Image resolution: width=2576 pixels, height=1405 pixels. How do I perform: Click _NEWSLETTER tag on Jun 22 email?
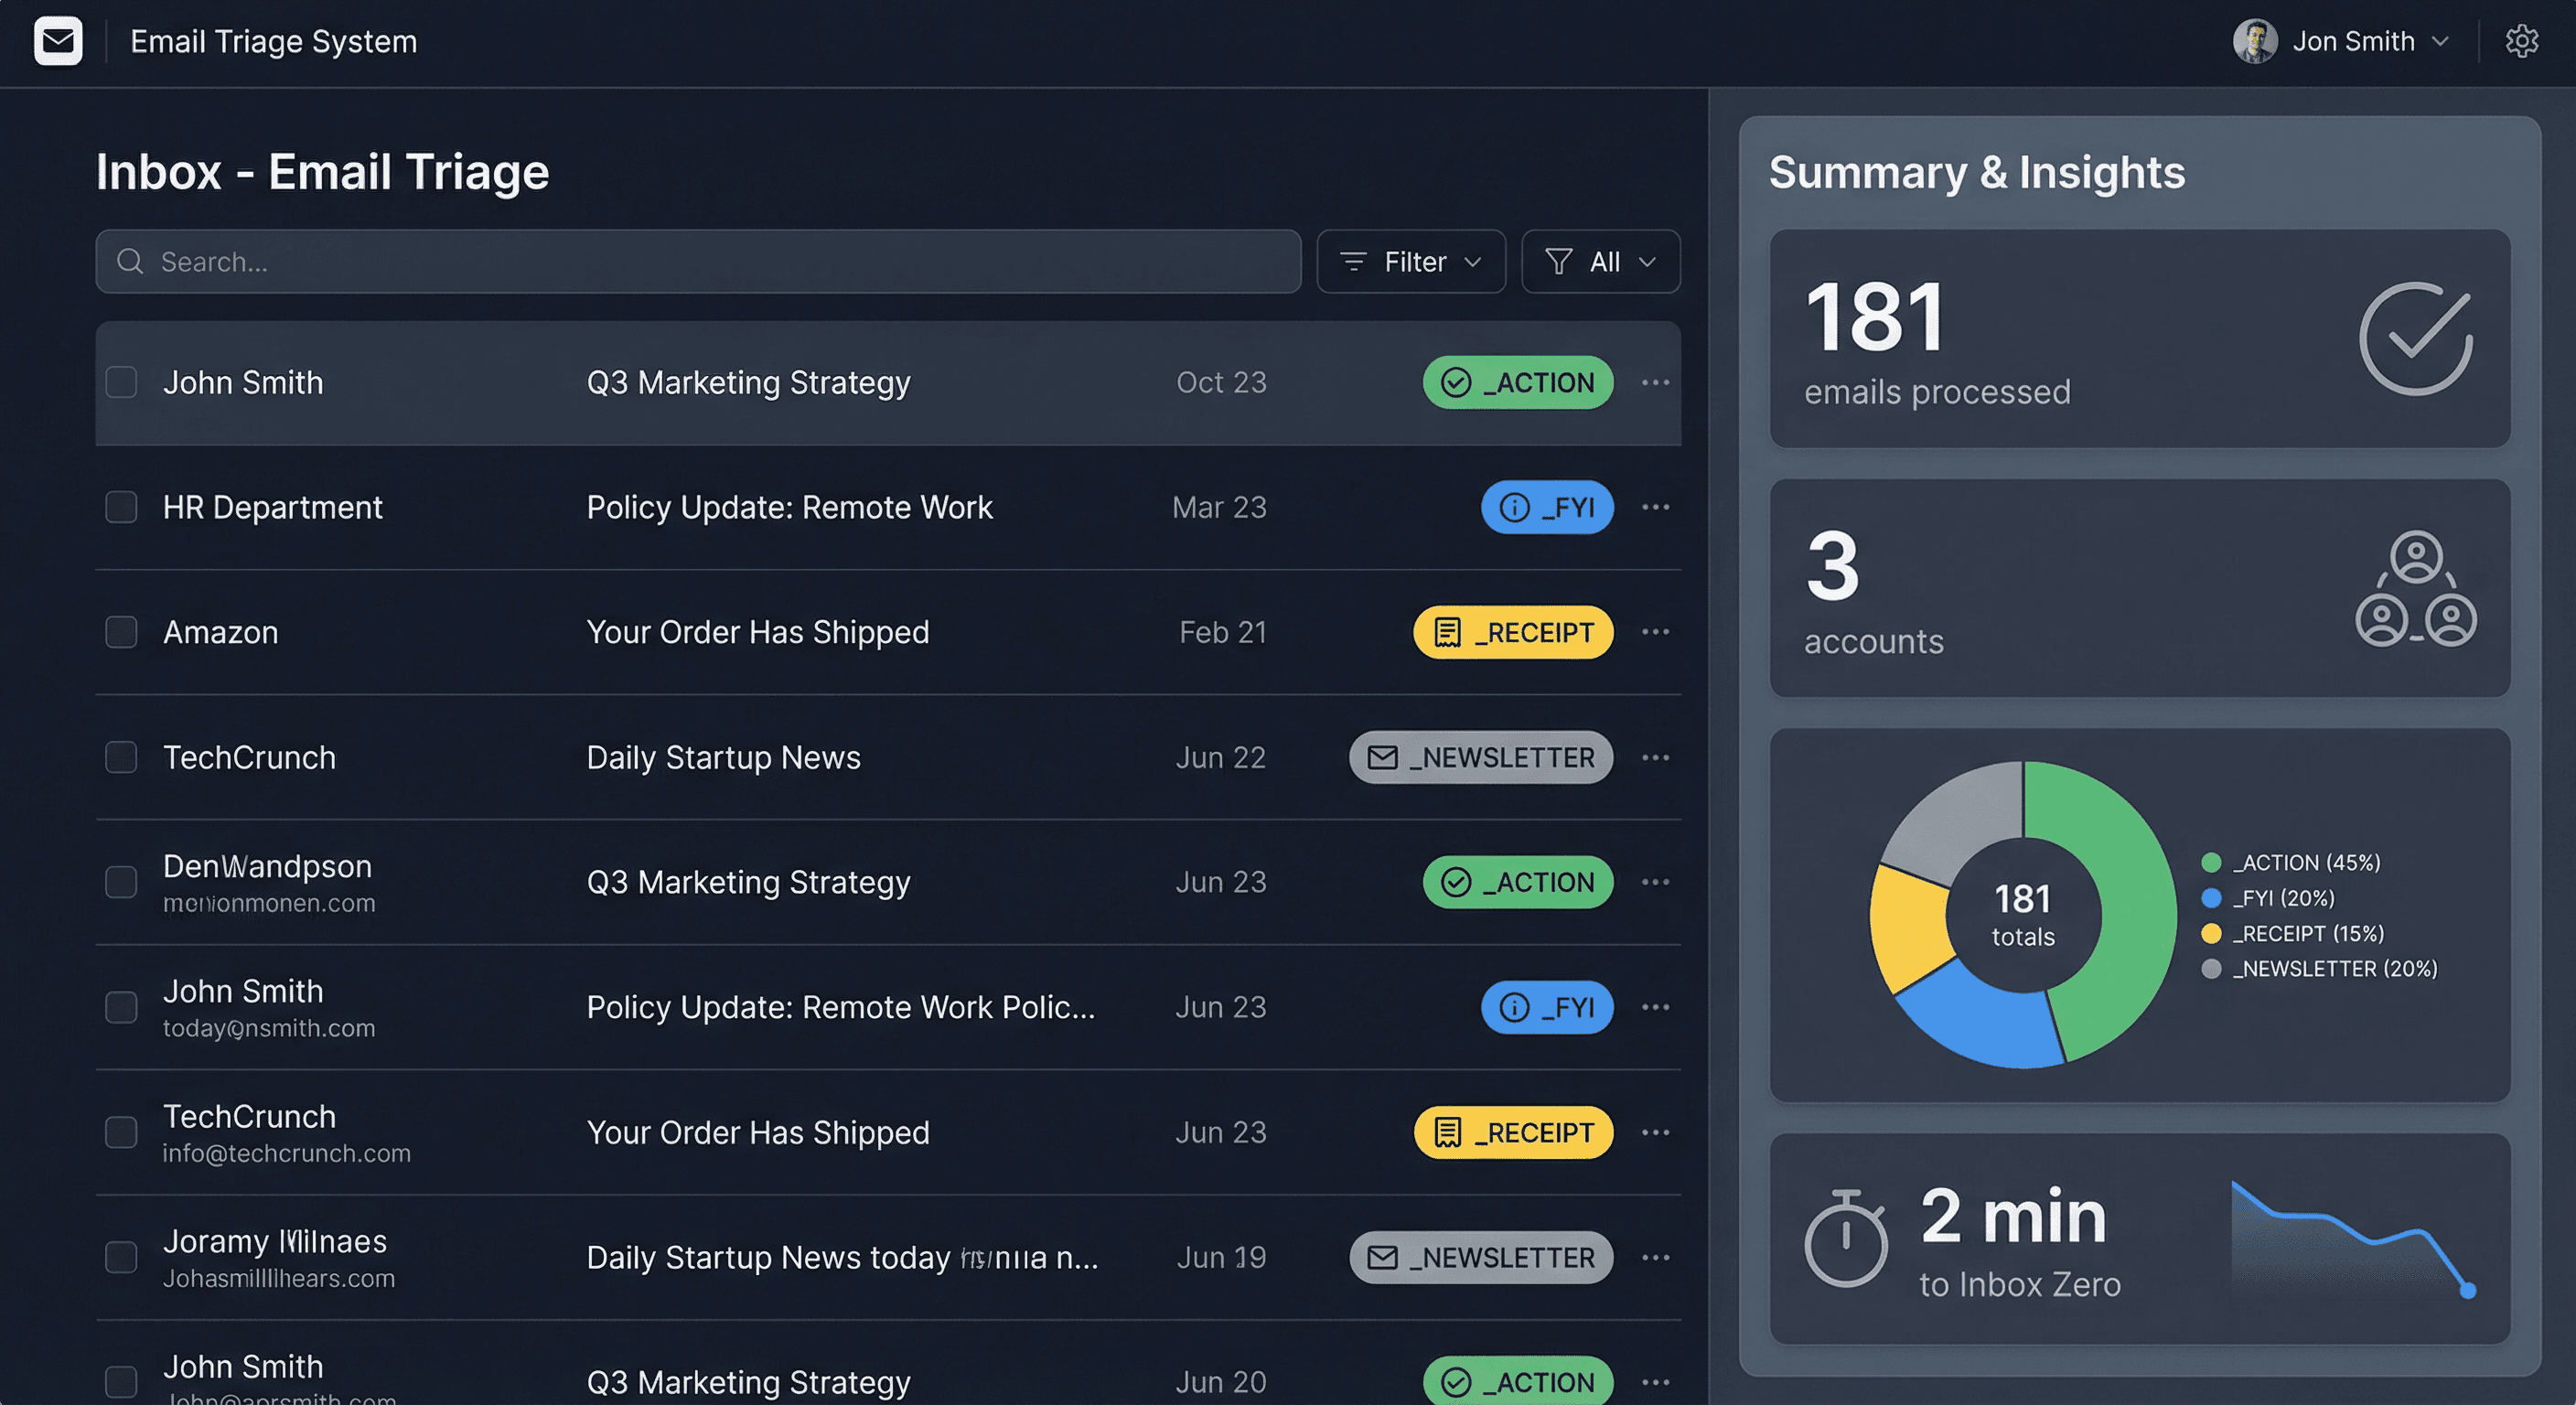(1480, 757)
